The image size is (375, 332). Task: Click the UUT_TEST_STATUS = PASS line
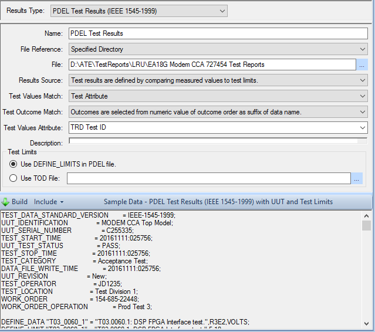pyautogui.click(x=61, y=246)
